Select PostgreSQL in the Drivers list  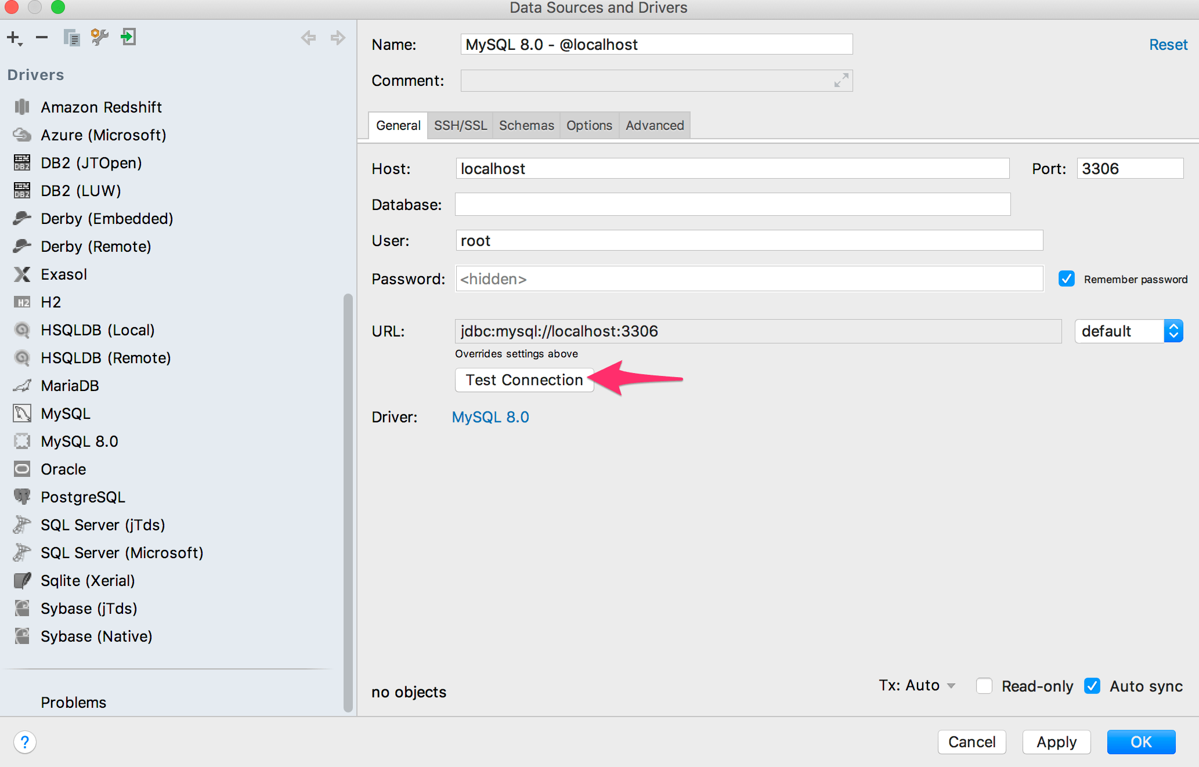tap(83, 497)
